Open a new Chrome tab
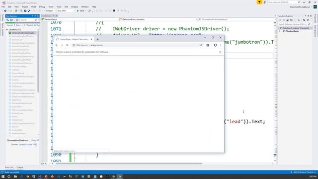This screenshot has height=179, width=318. [97, 39]
